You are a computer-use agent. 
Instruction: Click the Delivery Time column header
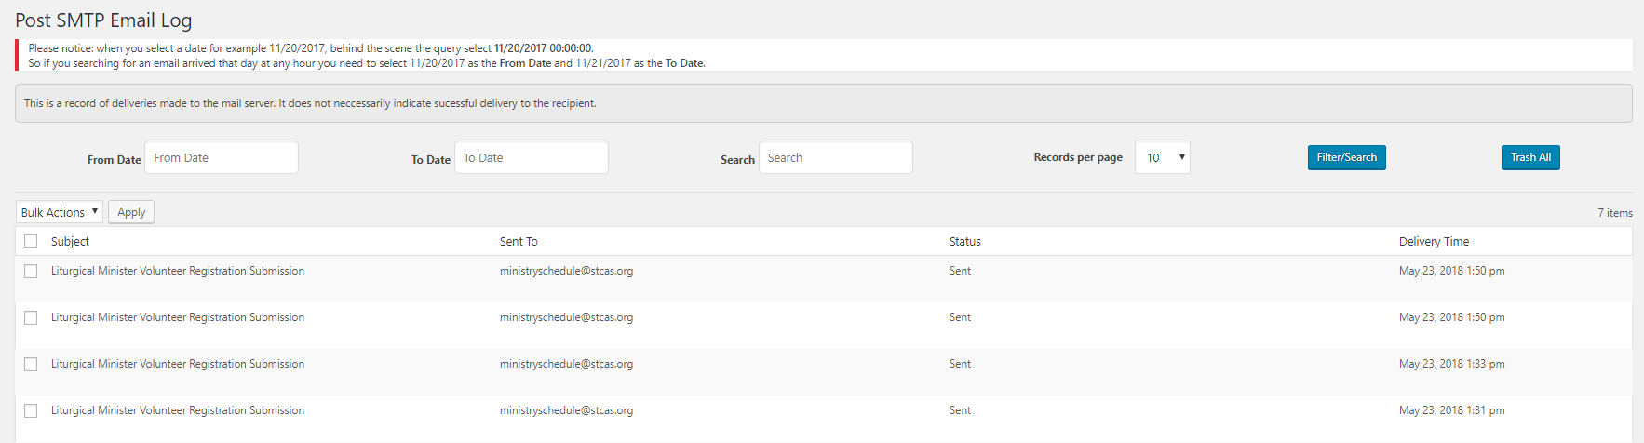1434,241
